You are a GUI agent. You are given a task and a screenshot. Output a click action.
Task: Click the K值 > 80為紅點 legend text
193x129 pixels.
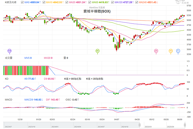pyautogui.click(x=73, y=79)
